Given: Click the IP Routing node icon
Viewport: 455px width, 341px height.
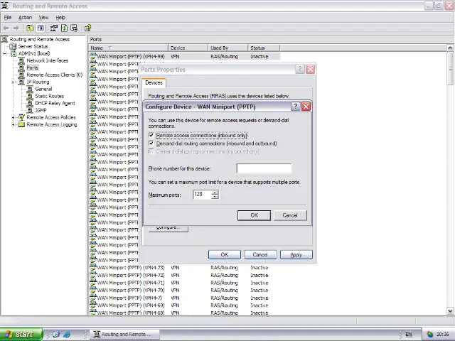Looking at the screenshot, I should click(x=21, y=82).
